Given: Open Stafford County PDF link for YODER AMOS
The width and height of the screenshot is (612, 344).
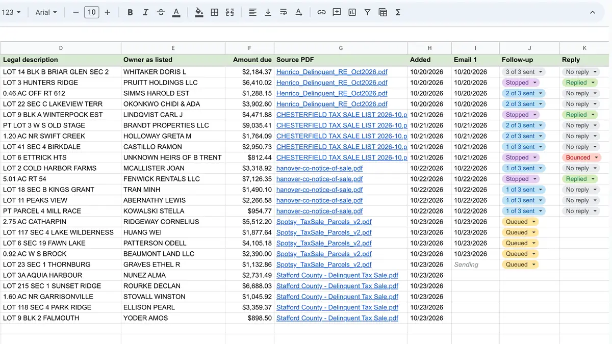Looking at the screenshot, I should (337, 318).
